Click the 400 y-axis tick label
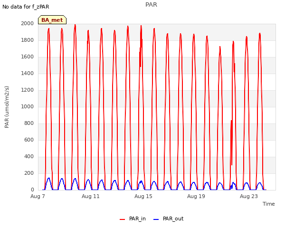 (29, 156)
